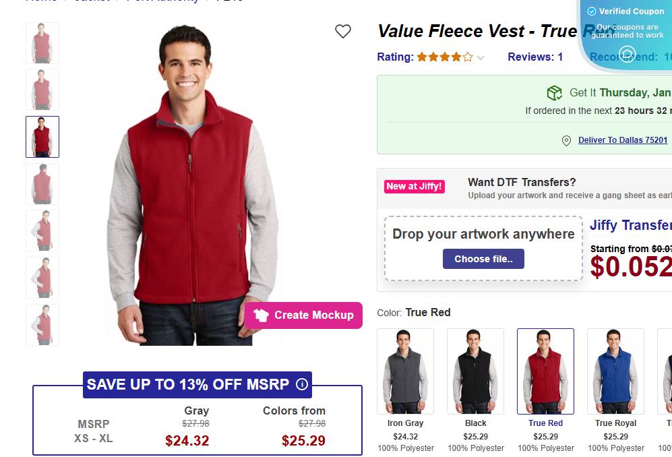Click the location pin icon
The height and width of the screenshot is (457, 672).
[x=566, y=141]
